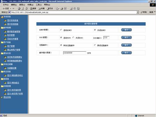Open the 文件 menu
The height and width of the screenshot is (117, 156).
(6, 5)
